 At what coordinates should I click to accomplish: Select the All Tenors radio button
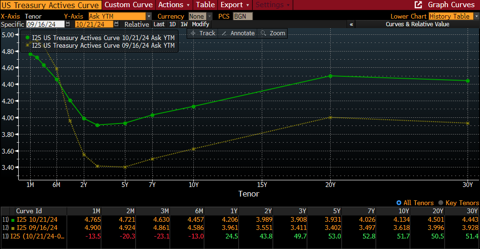point(399,203)
